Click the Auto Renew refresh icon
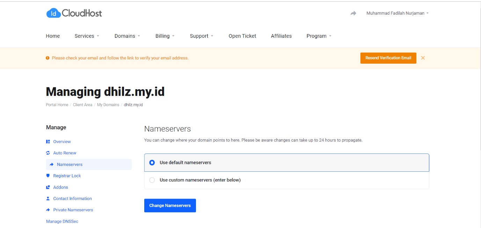Viewport: 481px width, 228px height. [x=48, y=153]
